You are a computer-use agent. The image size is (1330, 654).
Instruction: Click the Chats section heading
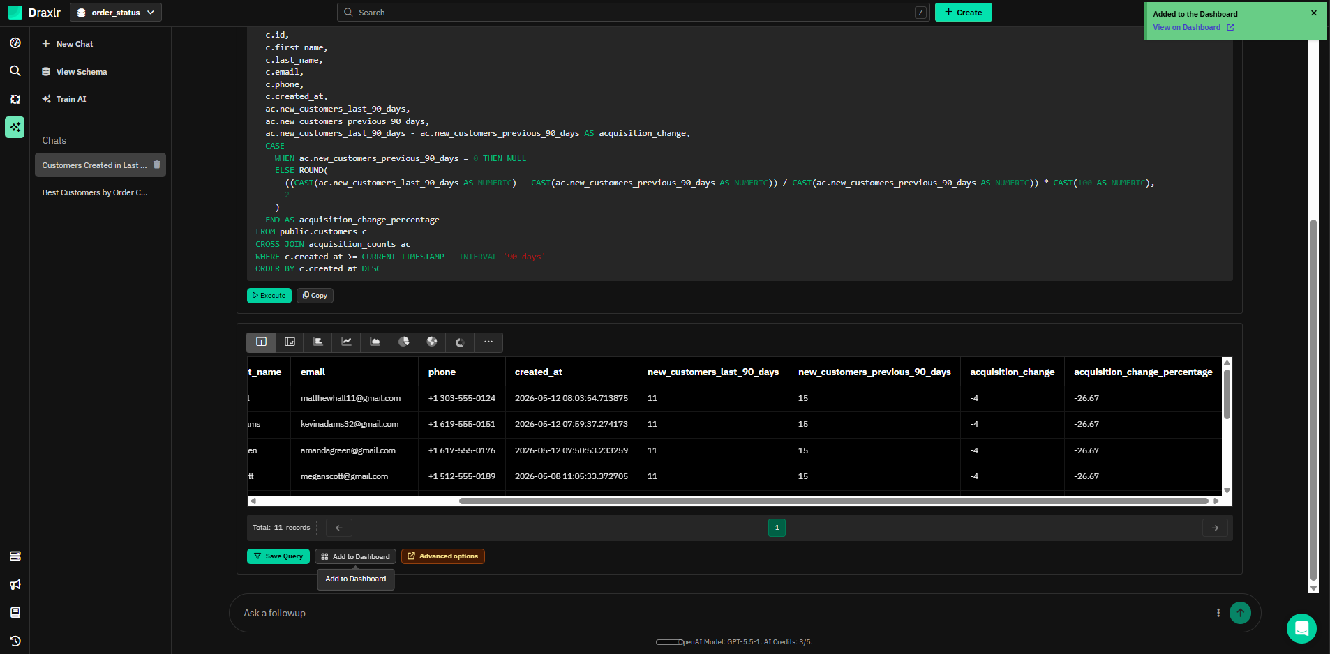click(54, 140)
